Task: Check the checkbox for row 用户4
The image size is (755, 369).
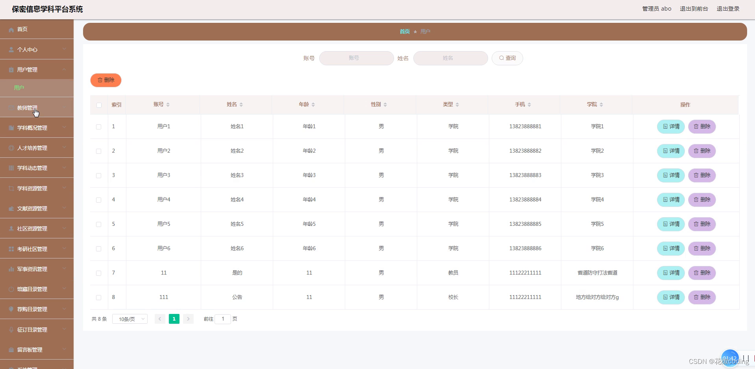Action: (x=99, y=200)
